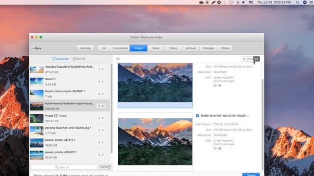This screenshot has height=176, width=314.
Task: Open the Wi-Fi menu bar icon
Action: [231, 2]
